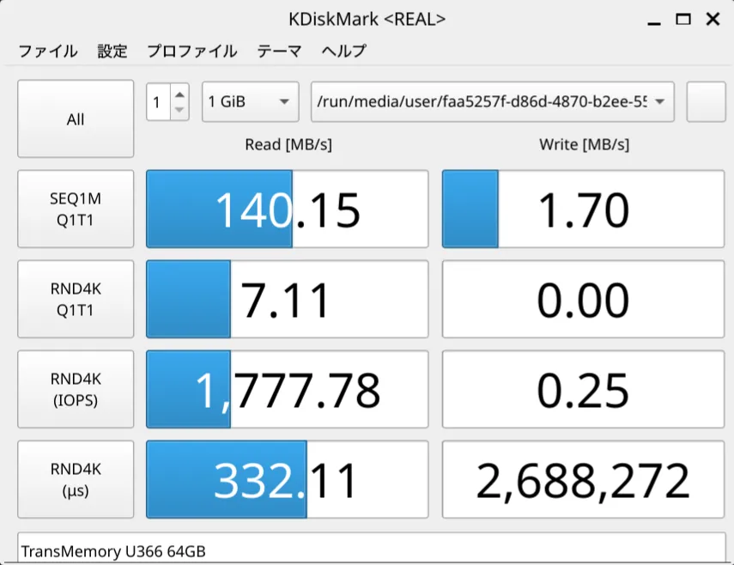Open the 設定 menu

(x=112, y=52)
